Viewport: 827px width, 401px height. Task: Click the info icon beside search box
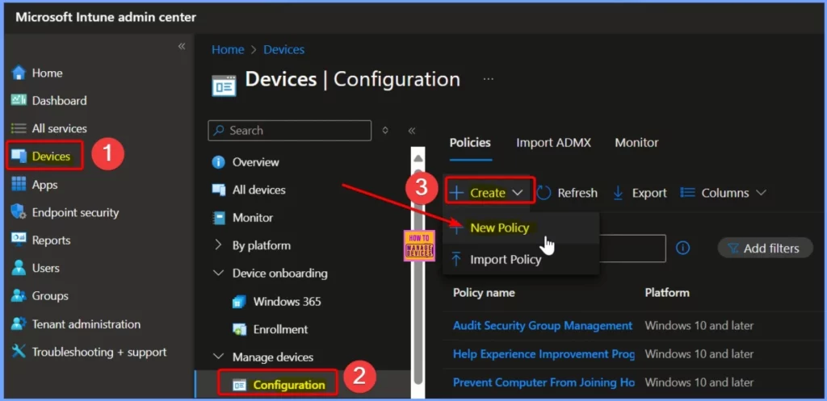coord(683,248)
